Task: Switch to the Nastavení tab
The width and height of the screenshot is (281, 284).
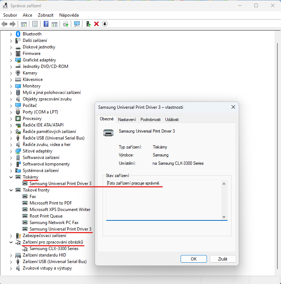Action: pos(127,120)
